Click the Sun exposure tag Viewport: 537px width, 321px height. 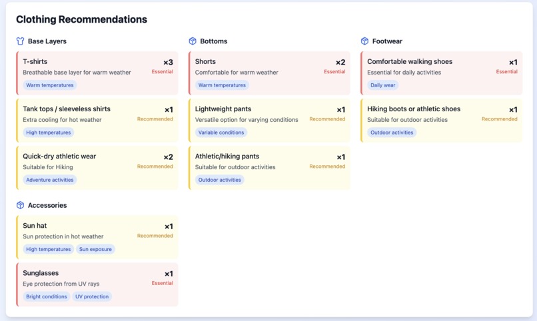pos(95,249)
